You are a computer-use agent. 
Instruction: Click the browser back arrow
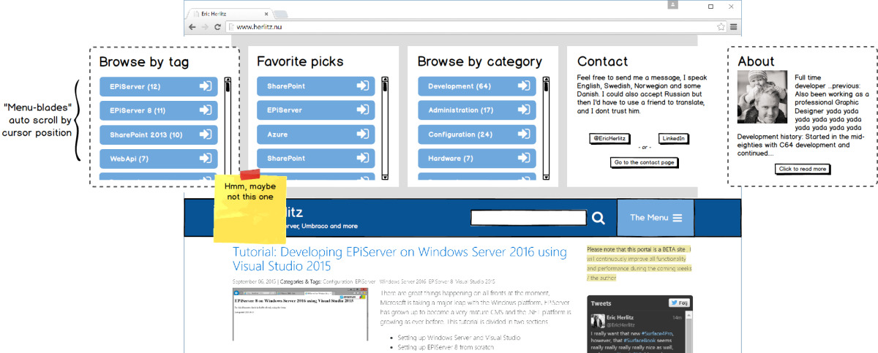coord(192,26)
